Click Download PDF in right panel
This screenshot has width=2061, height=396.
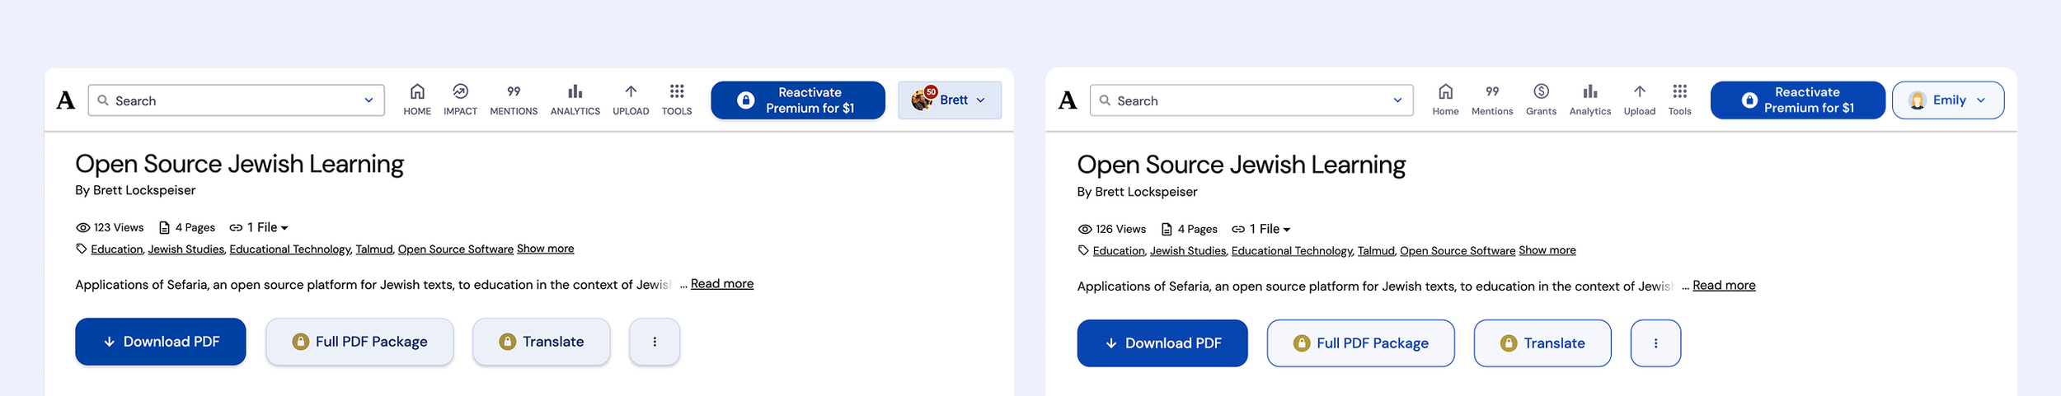[x=1162, y=343]
